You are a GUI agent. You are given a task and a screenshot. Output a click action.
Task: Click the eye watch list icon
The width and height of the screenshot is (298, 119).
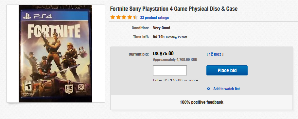(x=208, y=88)
